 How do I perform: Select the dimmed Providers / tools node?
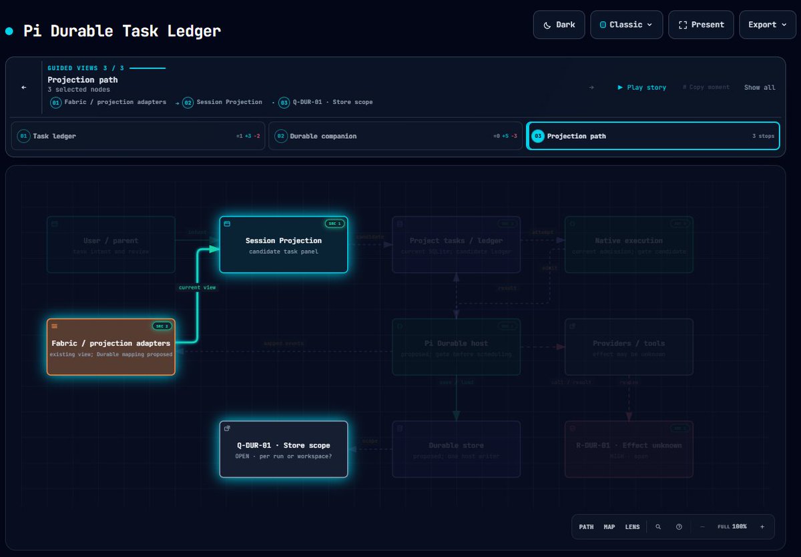pyautogui.click(x=629, y=347)
